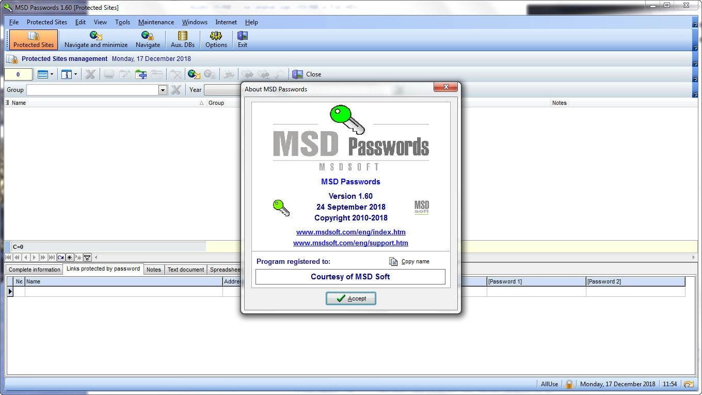This screenshot has width=702, height=395.
Task: Click the filter funnel navigator button
Action: coord(87,257)
